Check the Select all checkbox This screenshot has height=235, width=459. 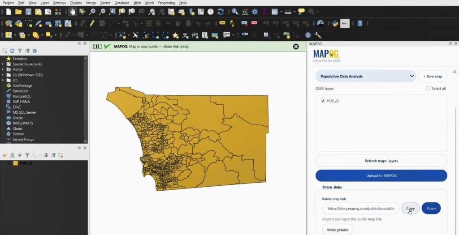(x=428, y=88)
